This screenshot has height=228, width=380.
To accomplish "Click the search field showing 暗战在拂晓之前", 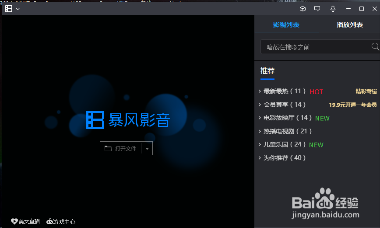I will (x=320, y=47).
